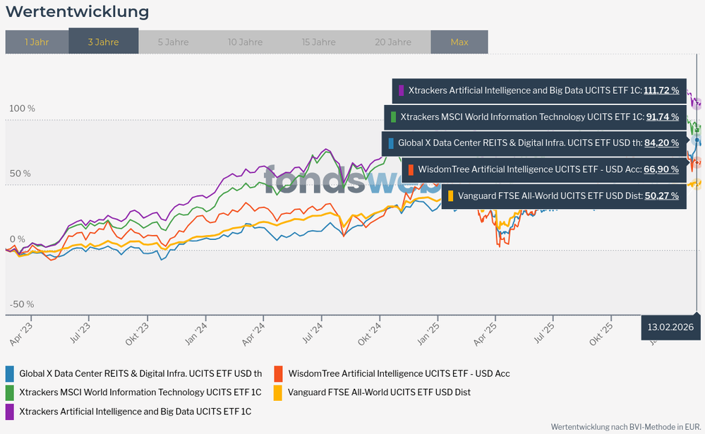Click the Wertentwicklung nach BVI-Methode in EUR note
The image size is (705, 434).
(x=626, y=427)
